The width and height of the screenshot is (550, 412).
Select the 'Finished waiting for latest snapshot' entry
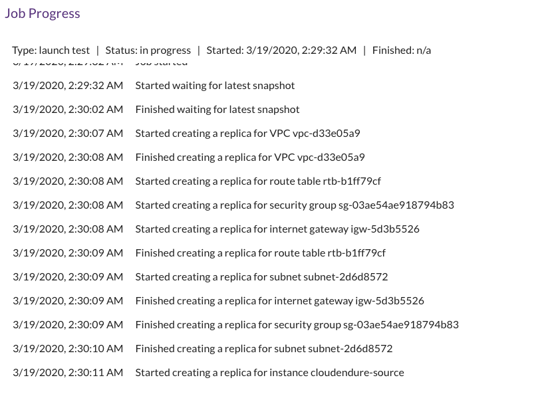(x=217, y=109)
